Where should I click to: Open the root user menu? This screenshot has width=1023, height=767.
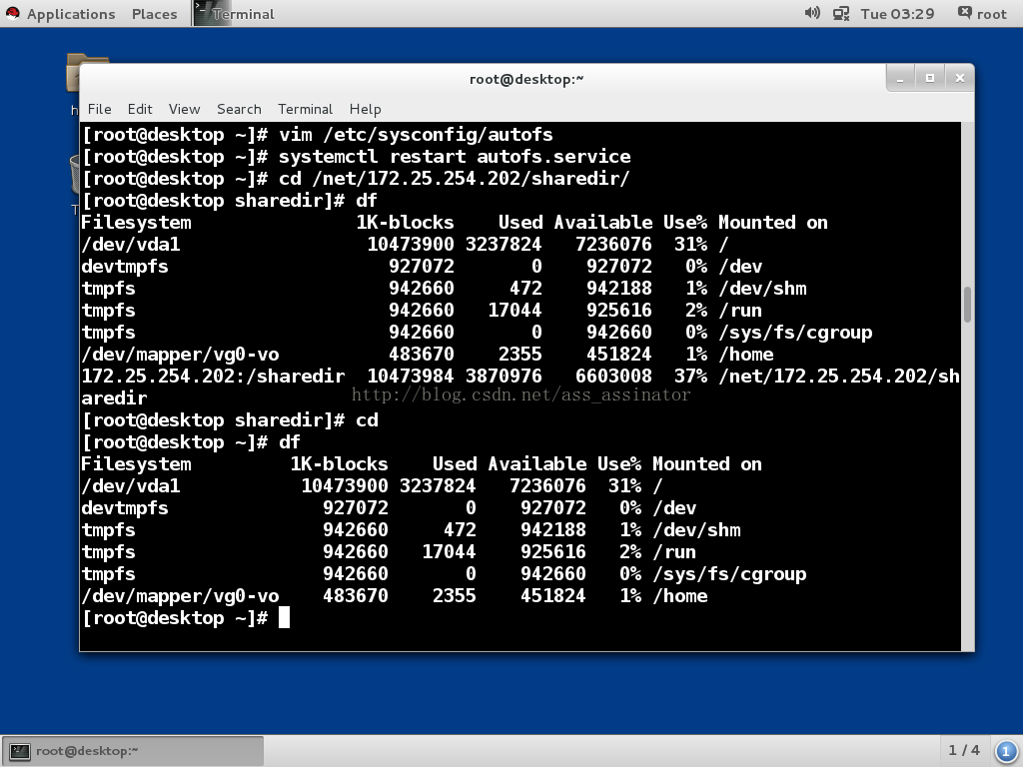click(x=982, y=14)
